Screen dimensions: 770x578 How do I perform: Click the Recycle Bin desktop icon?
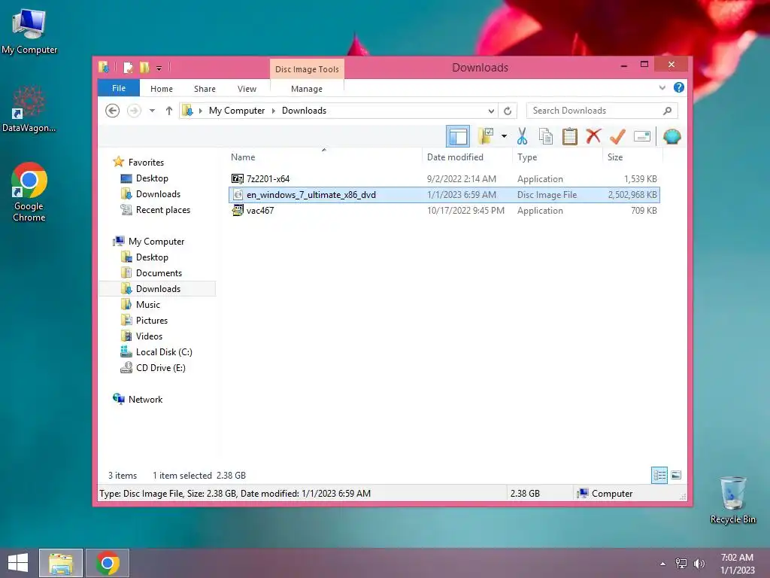(732, 500)
